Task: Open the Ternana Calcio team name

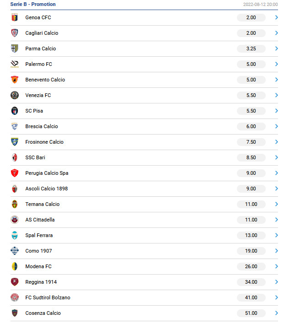Action: click(43, 204)
